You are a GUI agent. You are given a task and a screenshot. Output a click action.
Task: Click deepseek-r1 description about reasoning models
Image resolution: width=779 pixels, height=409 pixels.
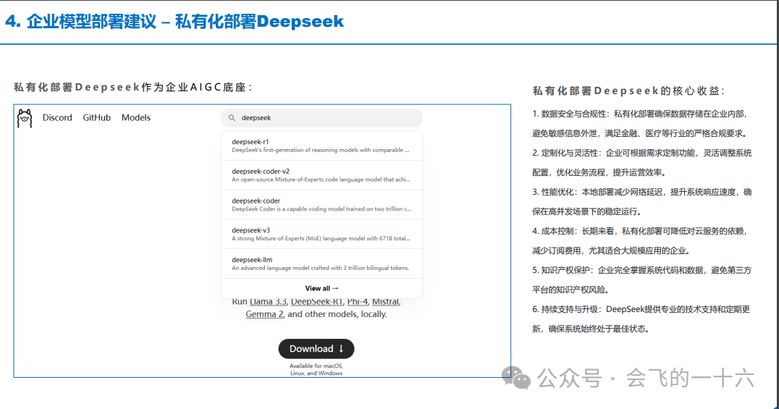(x=321, y=150)
